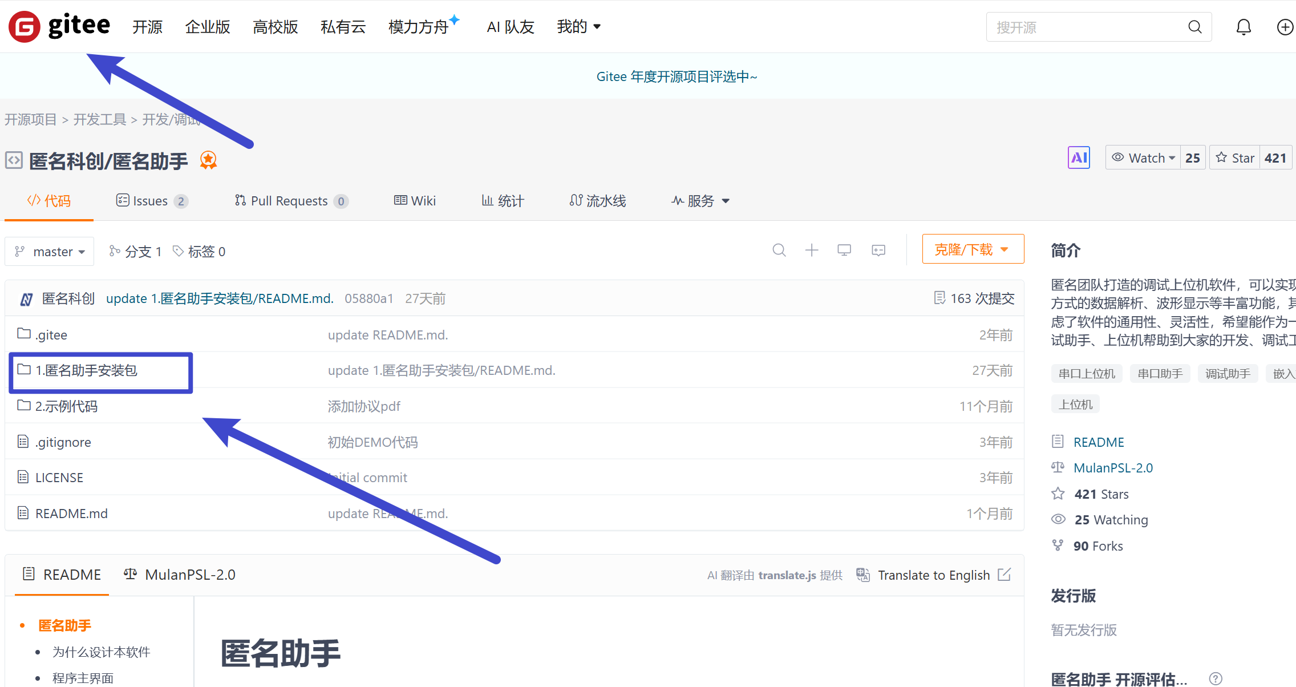
Task: Click the Gitee logo
Action: click(x=59, y=26)
